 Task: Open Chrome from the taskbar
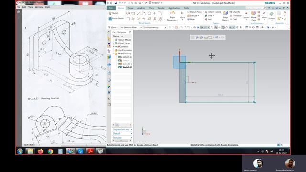point(50,151)
